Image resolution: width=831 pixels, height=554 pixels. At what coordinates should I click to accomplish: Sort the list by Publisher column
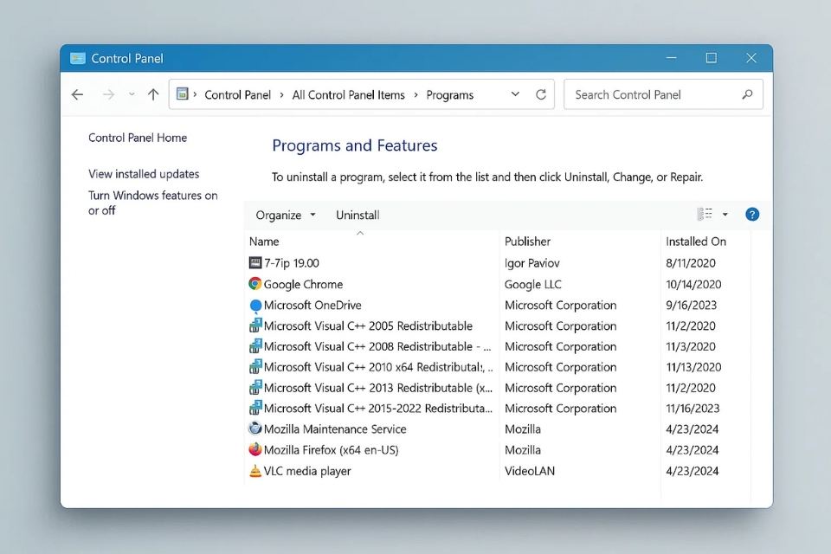click(528, 242)
